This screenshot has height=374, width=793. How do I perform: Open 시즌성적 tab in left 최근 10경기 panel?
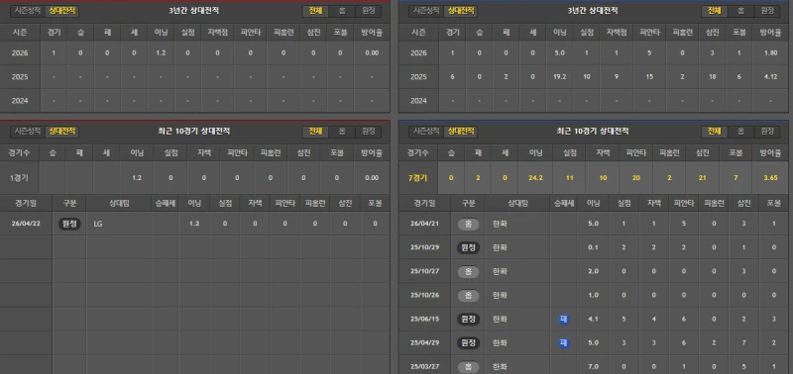(28, 132)
